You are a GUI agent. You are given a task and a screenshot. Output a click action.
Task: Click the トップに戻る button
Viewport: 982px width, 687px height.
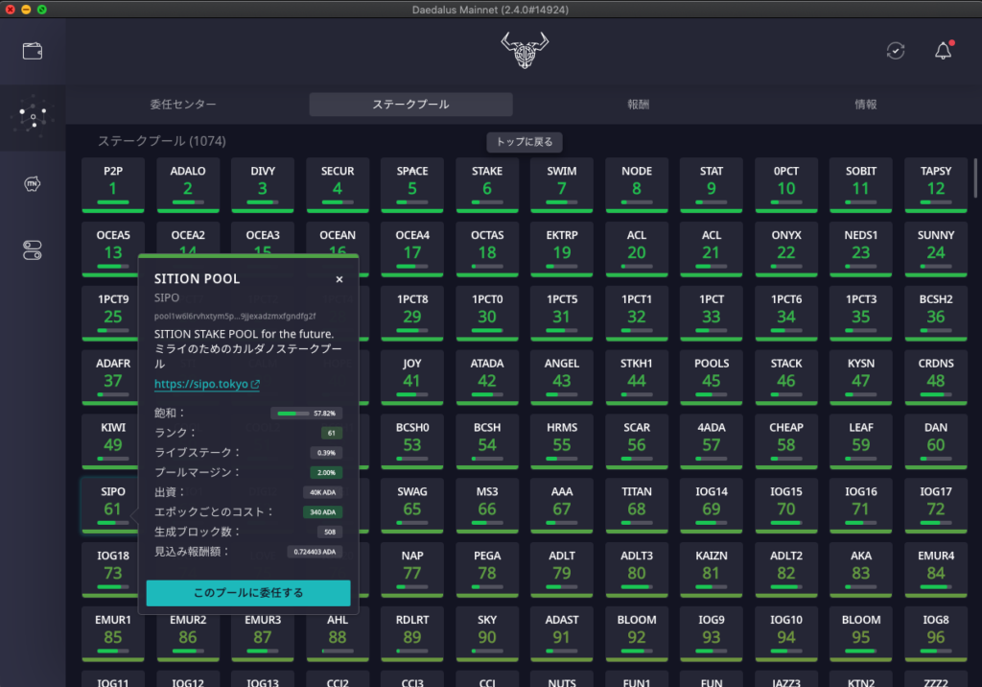pos(524,142)
